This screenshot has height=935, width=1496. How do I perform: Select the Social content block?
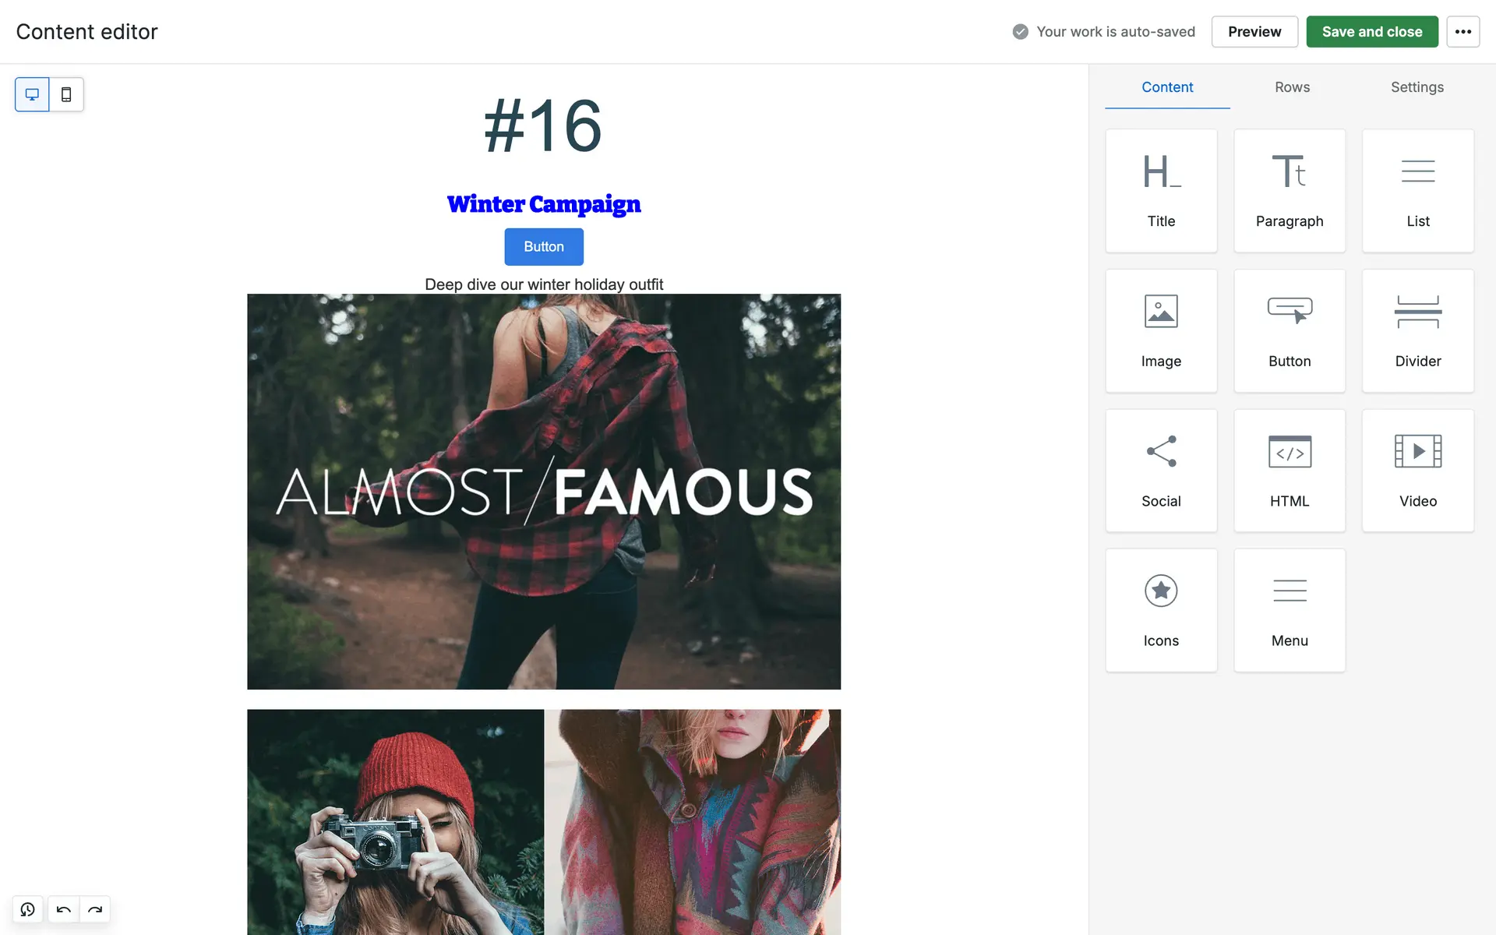point(1161,471)
